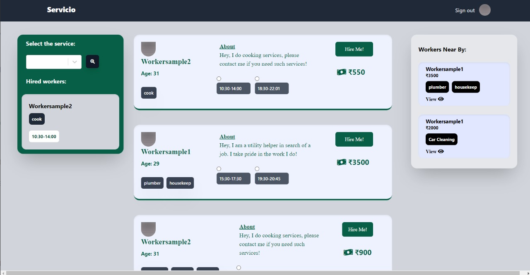This screenshot has height=275, width=530.
Task: Click the 'Age: 31' text in the ₹550 card
Action: coord(150,73)
